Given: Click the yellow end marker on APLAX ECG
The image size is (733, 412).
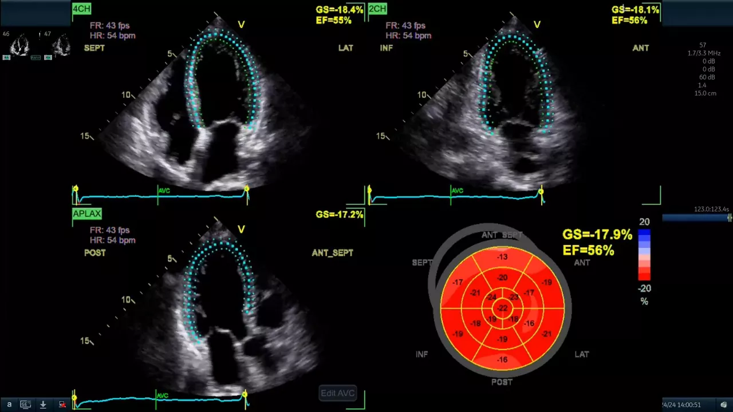Looking at the screenshot, I should pyautogui.click(x=245, y=394).
